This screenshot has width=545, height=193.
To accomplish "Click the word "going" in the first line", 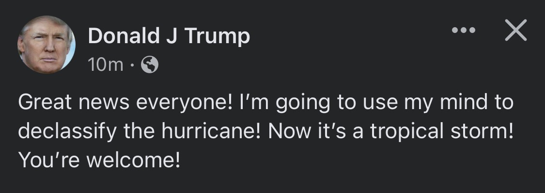I will pos(303,103).
